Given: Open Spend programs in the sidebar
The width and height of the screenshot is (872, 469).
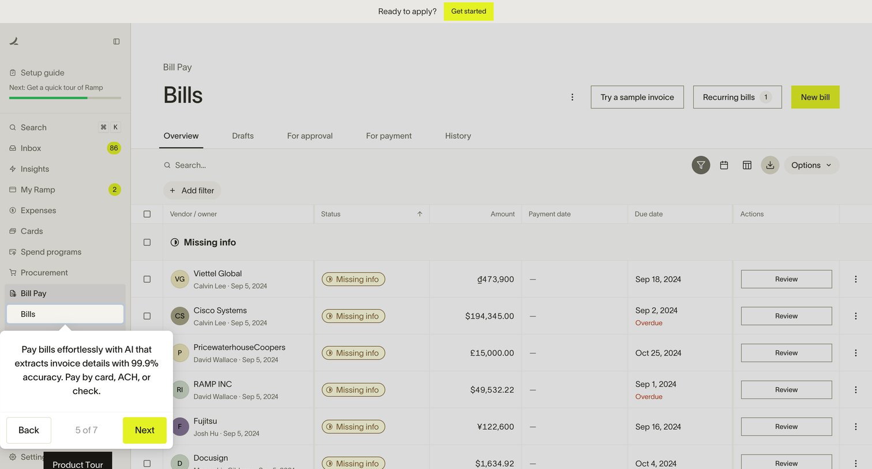Looking at the screenshot, I should [65, 252].
